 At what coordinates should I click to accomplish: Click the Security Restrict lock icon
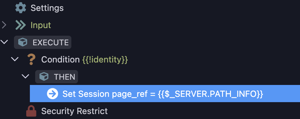click(31, 111)
